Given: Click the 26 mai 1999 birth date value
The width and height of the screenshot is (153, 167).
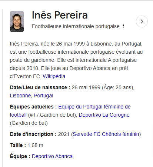Looking at the screenshot, I should click(x=86, y=87).
